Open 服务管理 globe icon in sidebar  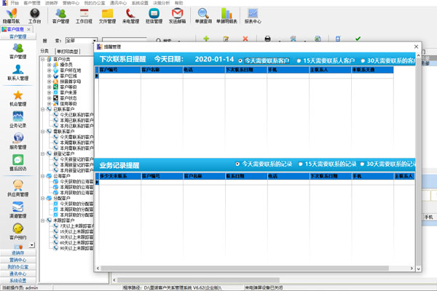pos(17,141)
